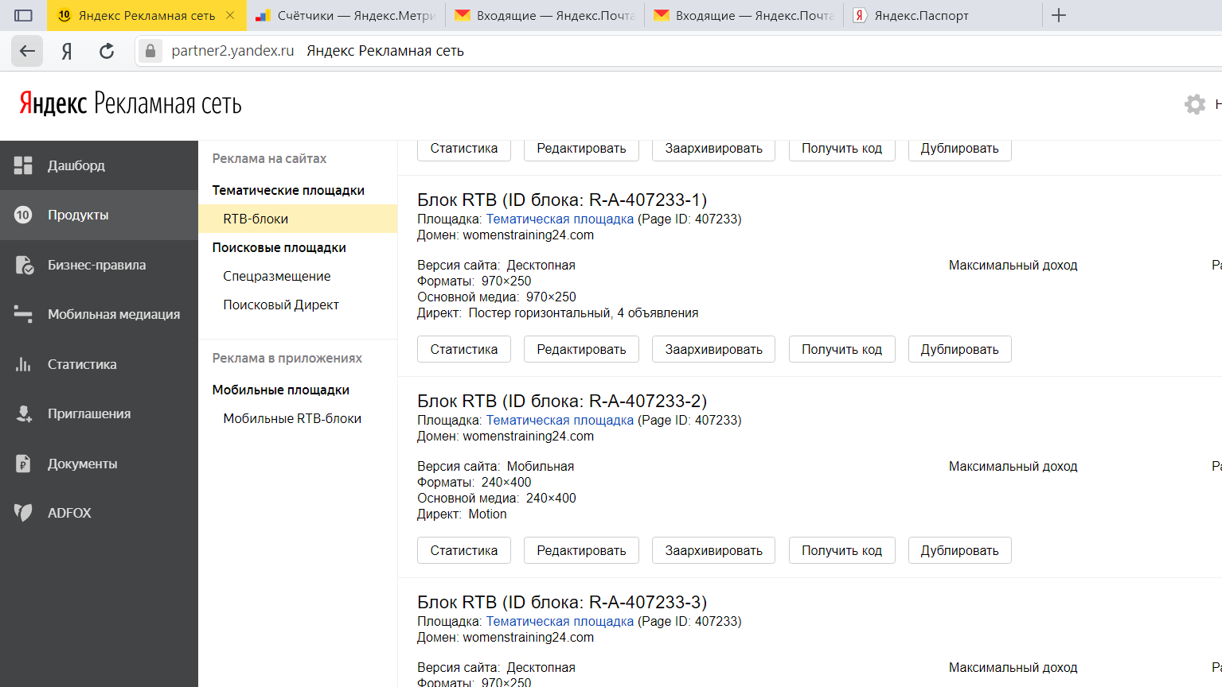1222x687 pixels.
Task: Open Тематическая площадка link for block R-A-407233-1
Action: coord(560,219)
